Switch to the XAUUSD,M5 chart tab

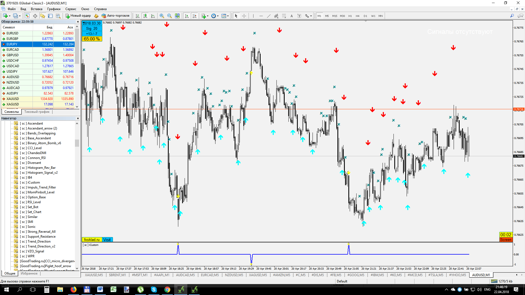click(x=94, y=275)
